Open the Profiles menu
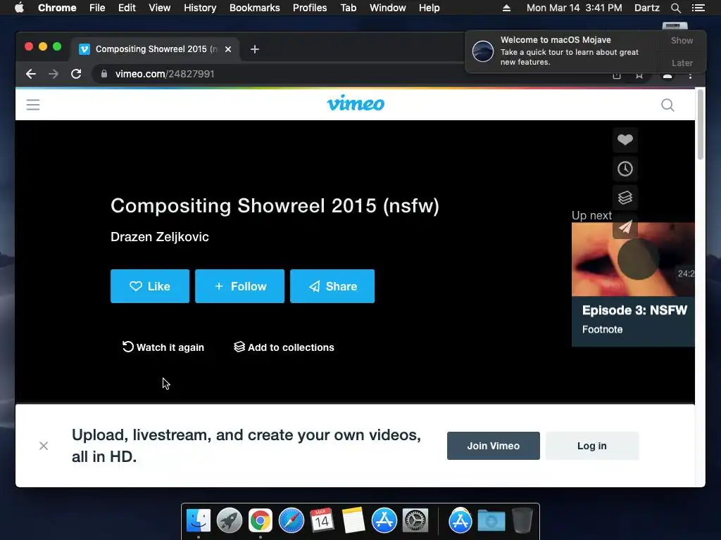The height and width of the screenshot is (540, 721). [x=310, y=8]
